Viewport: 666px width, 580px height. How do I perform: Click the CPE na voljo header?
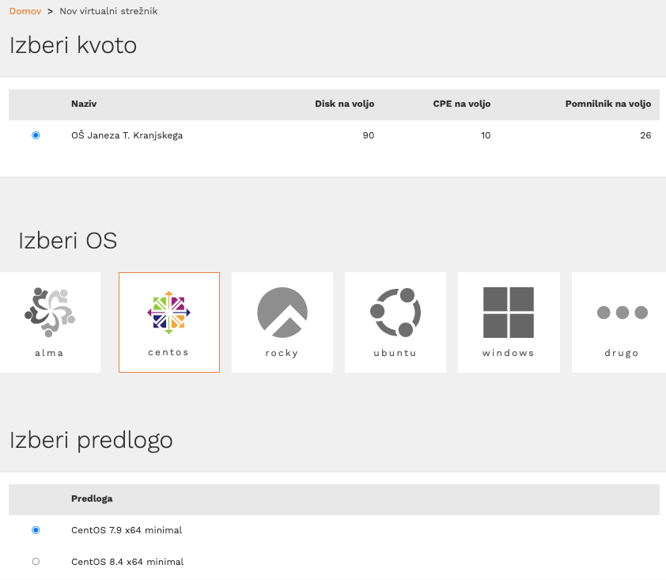click(x=462, y=104)
